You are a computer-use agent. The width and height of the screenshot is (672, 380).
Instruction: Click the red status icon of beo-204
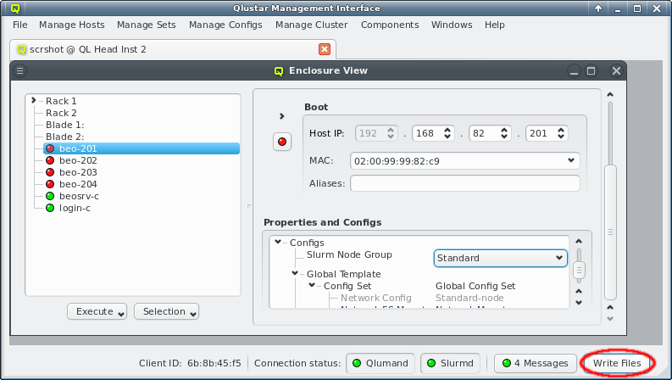[50, 184]
